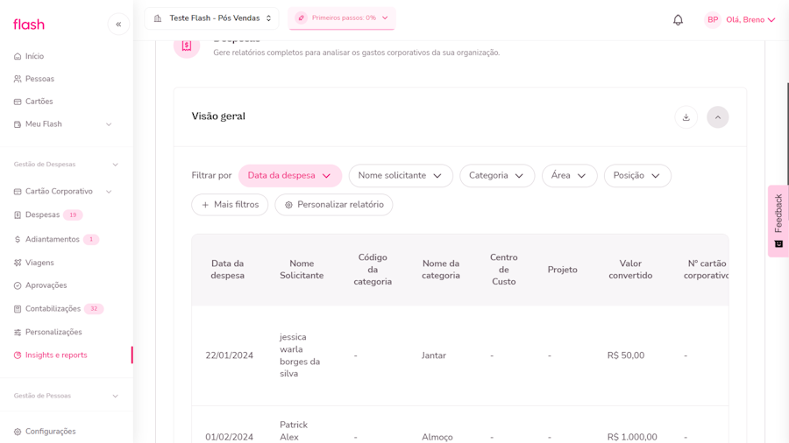
Task: Expand the Categoria filter dropdown
Action: click(x=497, y=176)
